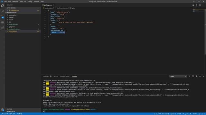Click the terminal prompt input line
The image size is (206, 115).
[x=116, y=111]
